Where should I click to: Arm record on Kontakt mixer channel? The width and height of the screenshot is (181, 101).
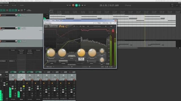tap(15, 80)
